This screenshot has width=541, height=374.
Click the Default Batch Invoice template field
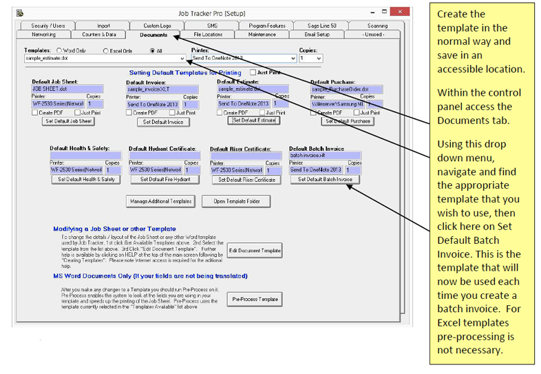point(326,156)
